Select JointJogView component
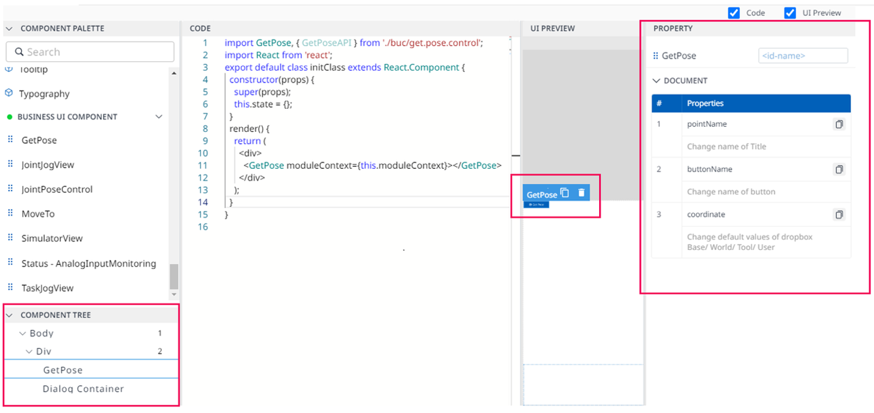This screenshot has width=874, height=413. click(x=48, y=164)
